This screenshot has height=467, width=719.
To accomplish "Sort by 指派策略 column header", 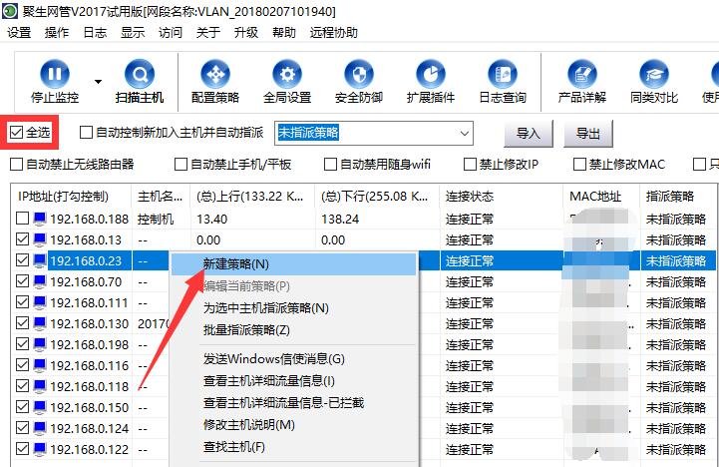I will (x=678, y=197).
